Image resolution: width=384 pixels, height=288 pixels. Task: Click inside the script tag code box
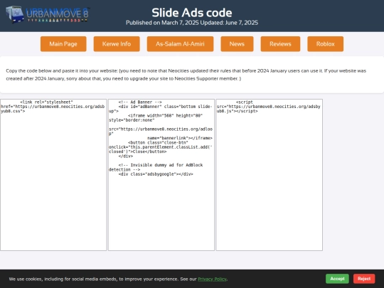point(269,175)
